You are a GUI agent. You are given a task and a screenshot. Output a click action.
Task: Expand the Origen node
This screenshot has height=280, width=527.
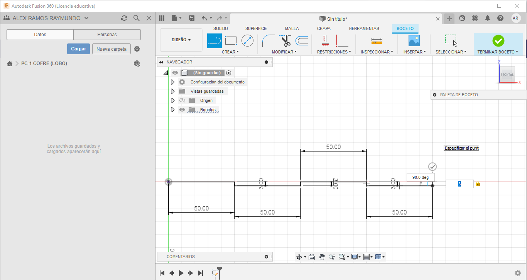[x=172, y=100]
